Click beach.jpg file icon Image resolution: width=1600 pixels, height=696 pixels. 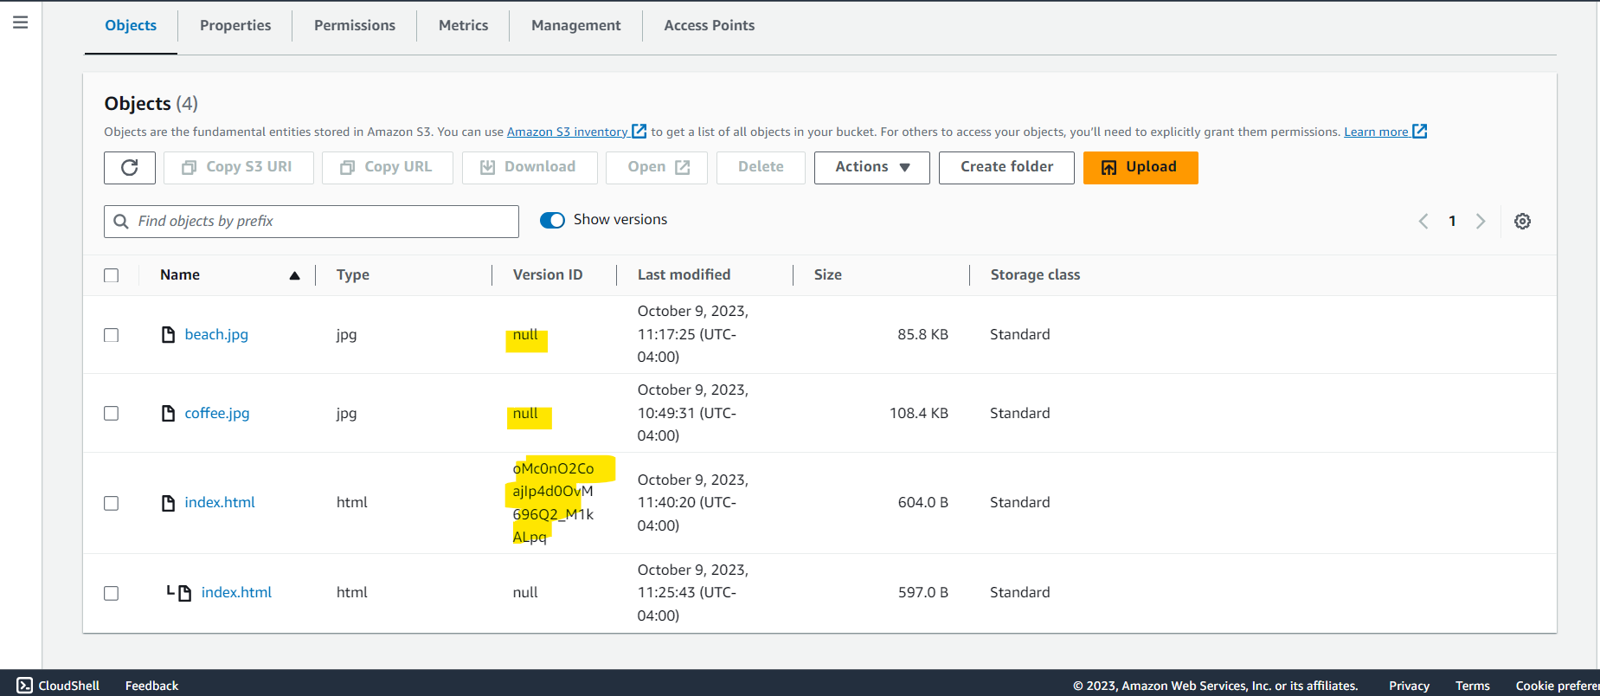(x=169, y=334)
